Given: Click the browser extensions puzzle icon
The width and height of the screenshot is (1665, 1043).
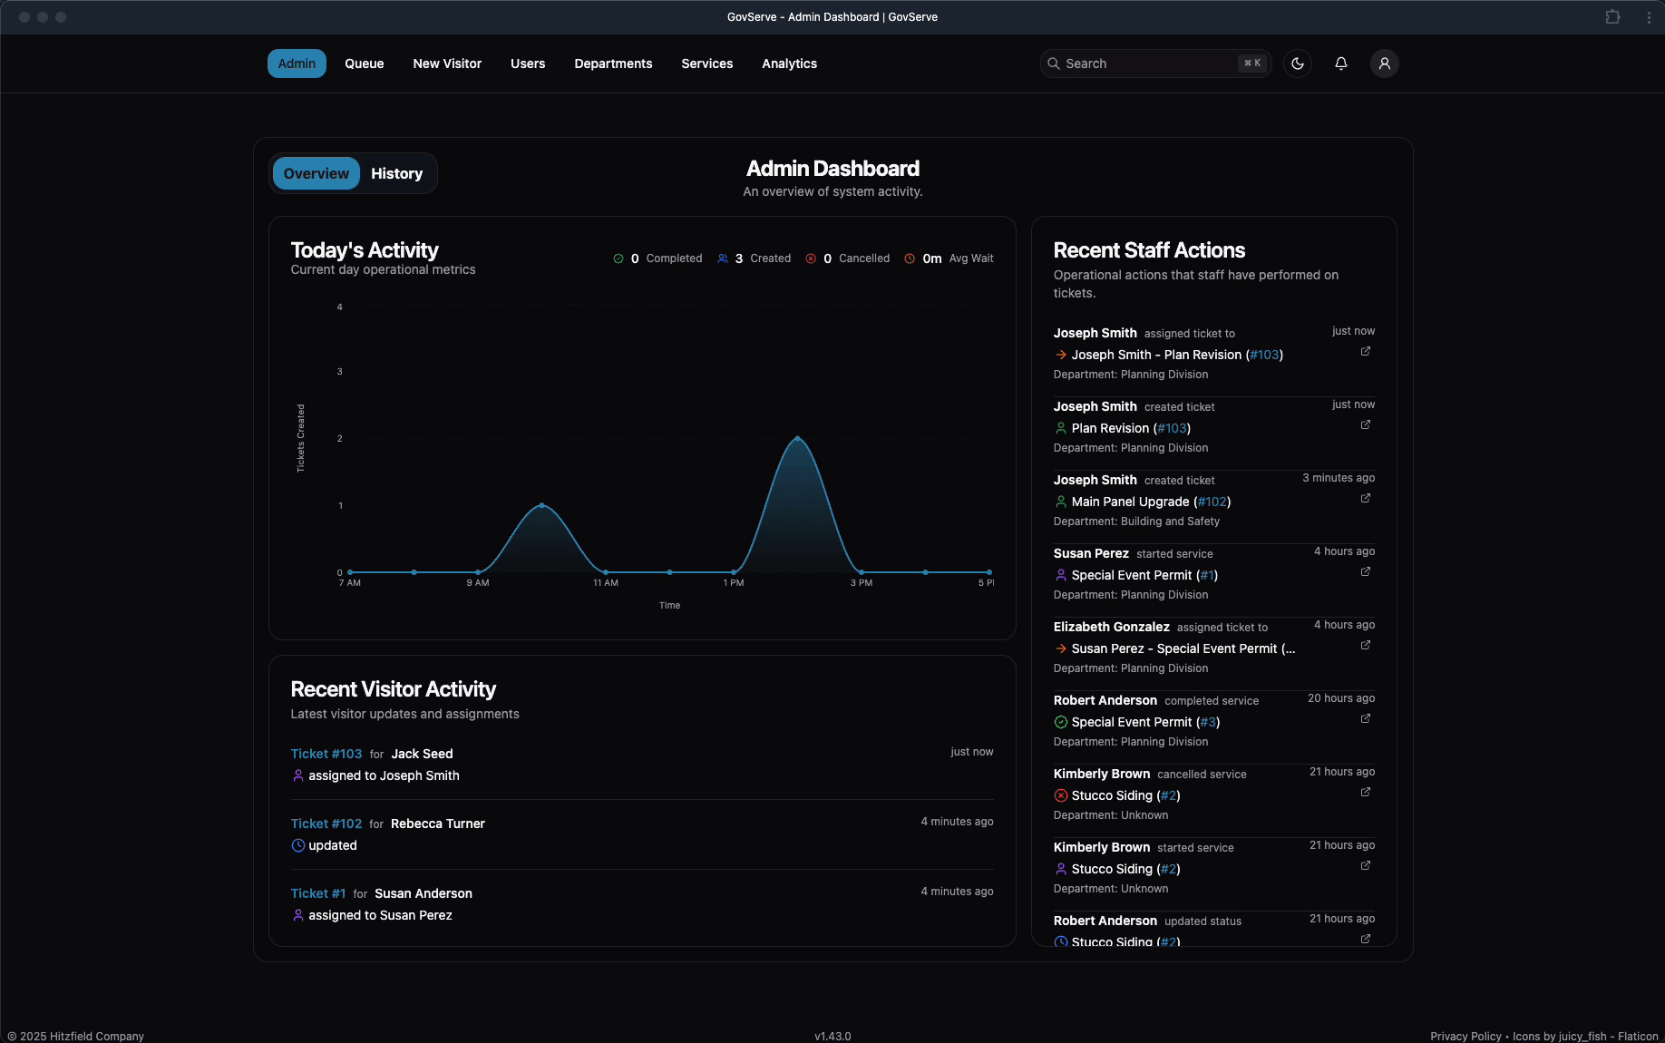Looking at the screenshot, I should click(x=1612, y=17).
